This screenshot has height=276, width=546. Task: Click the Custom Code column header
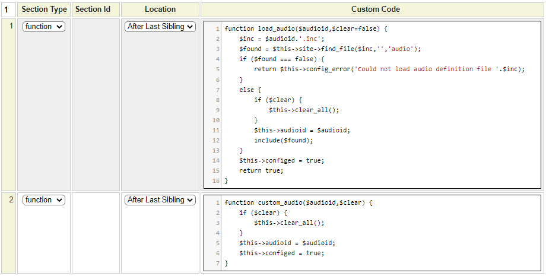pyautogui.click(x=375, y=9)
